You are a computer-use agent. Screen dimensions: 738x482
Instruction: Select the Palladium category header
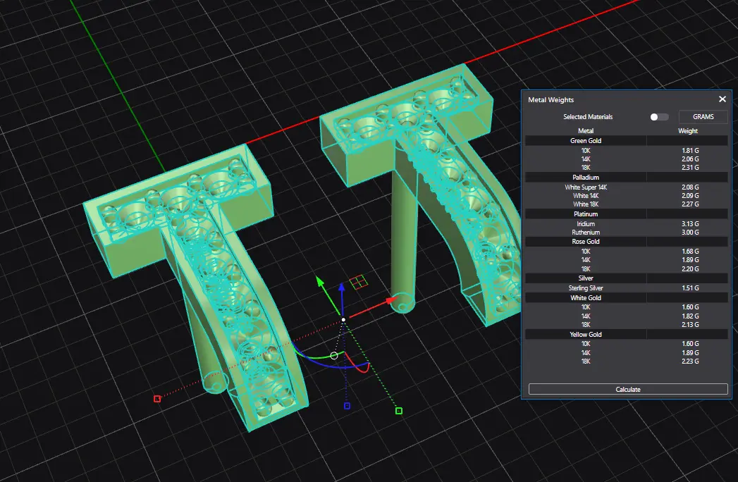pos(585,178)
